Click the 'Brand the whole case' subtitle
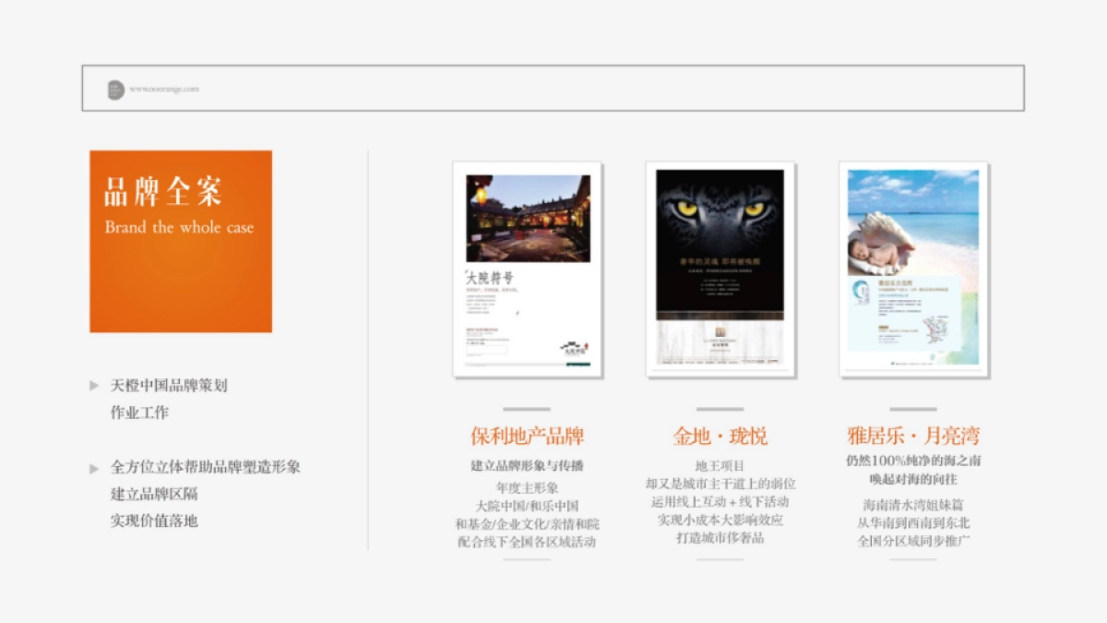This screenshot has width=1107, height=623. click(179, 227)
